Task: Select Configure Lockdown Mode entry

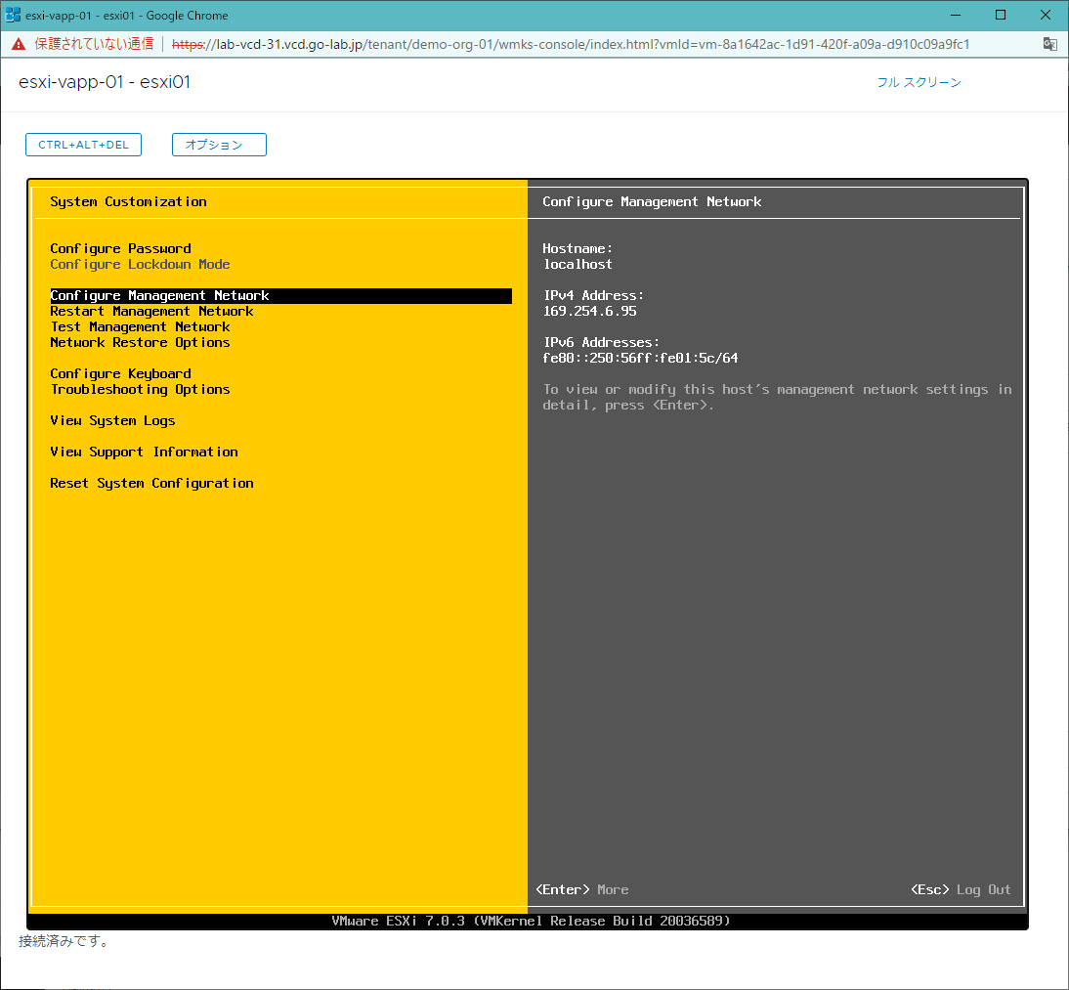Action: pos(140,264)
